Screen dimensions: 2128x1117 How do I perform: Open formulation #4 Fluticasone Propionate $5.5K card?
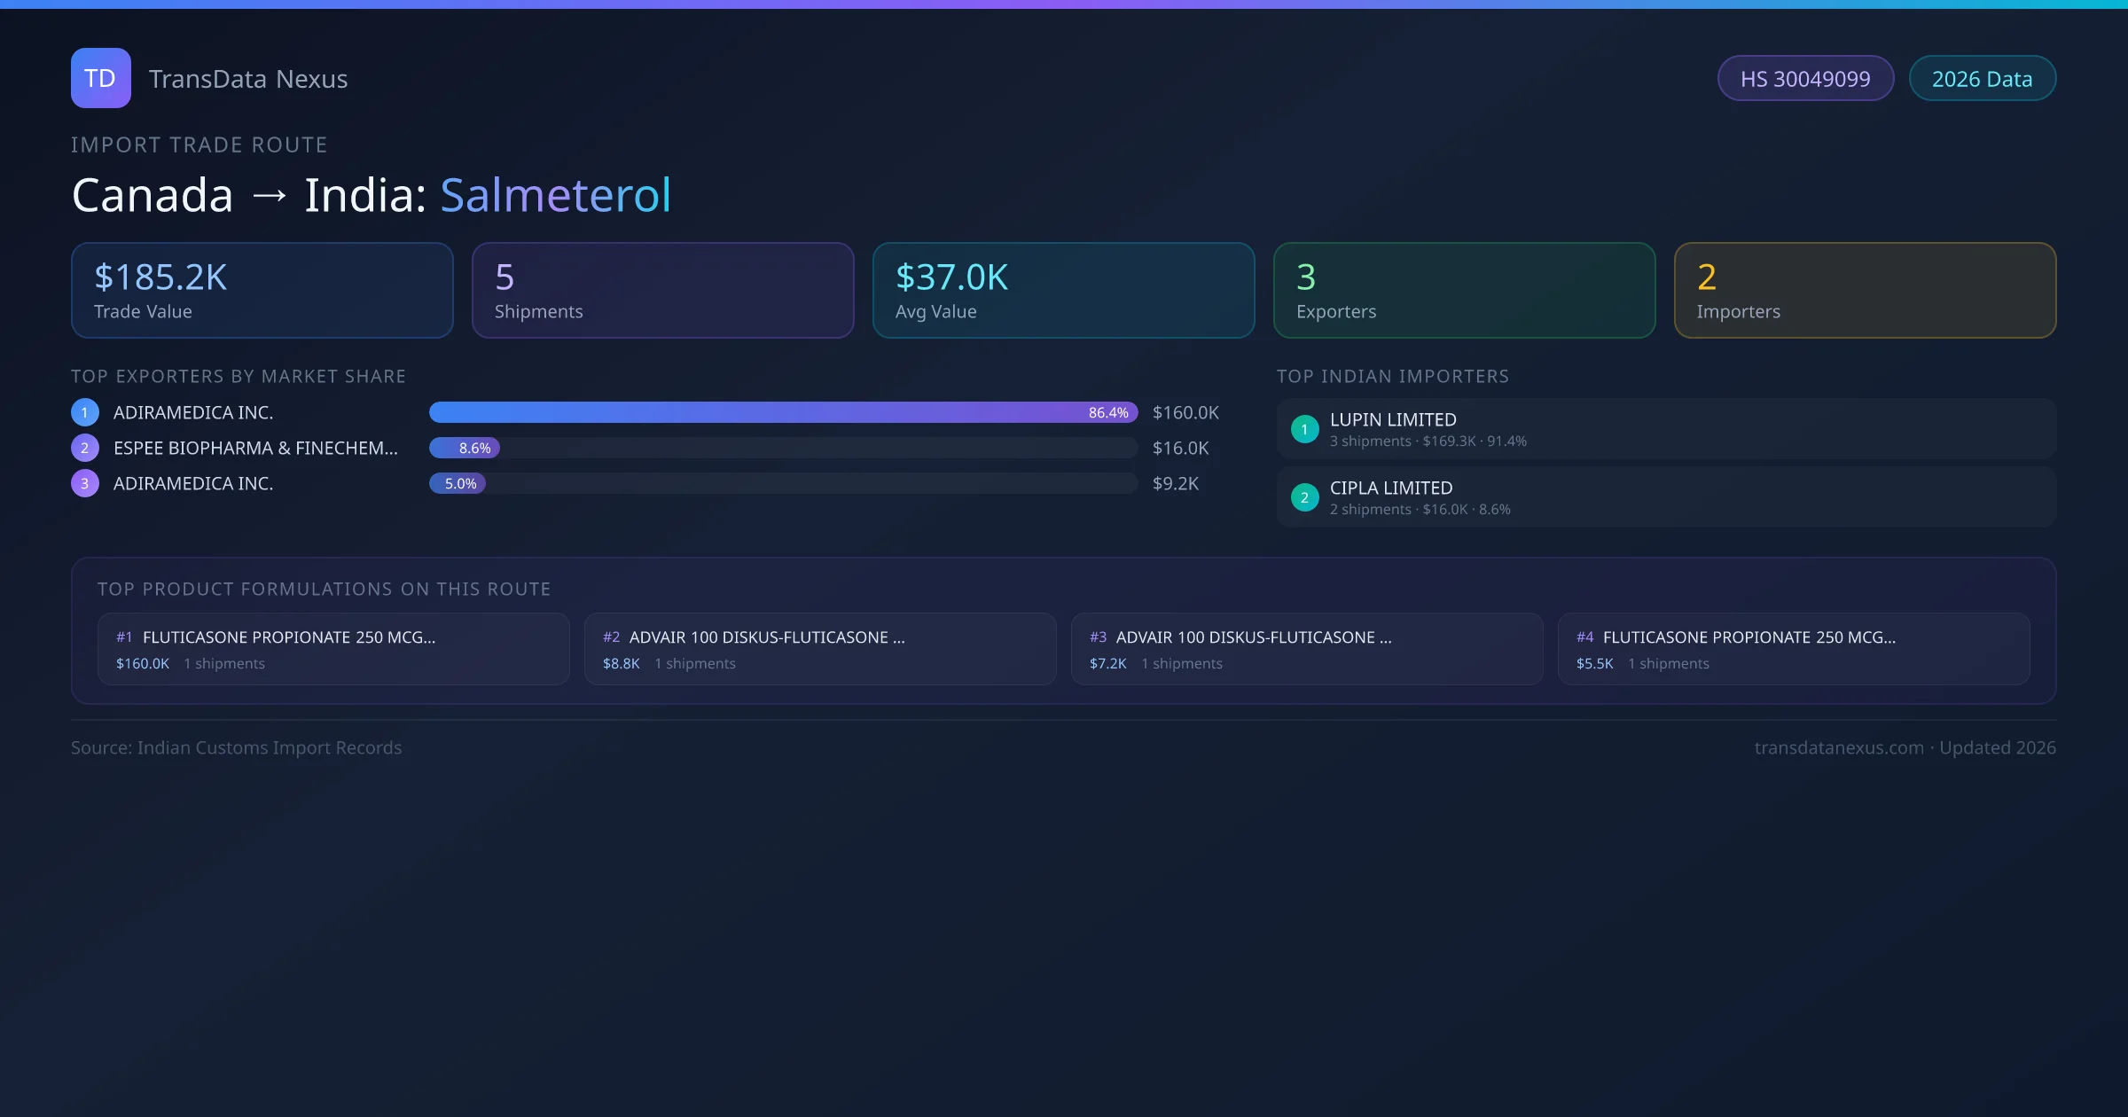(x=1793, y=649)
